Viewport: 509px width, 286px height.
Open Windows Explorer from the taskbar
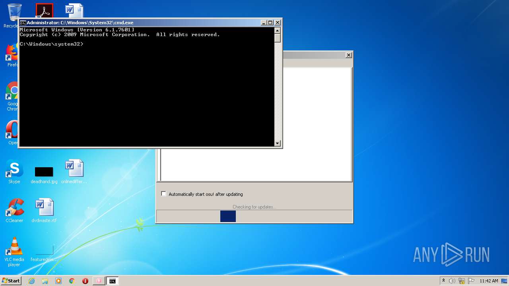pos(45,281)
